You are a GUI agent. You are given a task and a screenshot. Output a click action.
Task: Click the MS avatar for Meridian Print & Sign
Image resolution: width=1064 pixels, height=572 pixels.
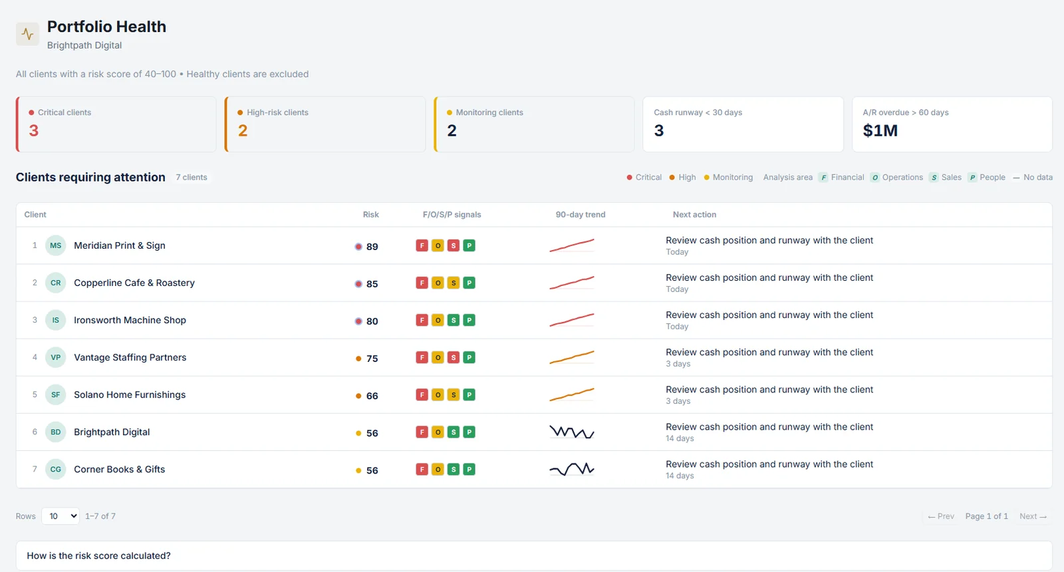(x=56, y=245)
